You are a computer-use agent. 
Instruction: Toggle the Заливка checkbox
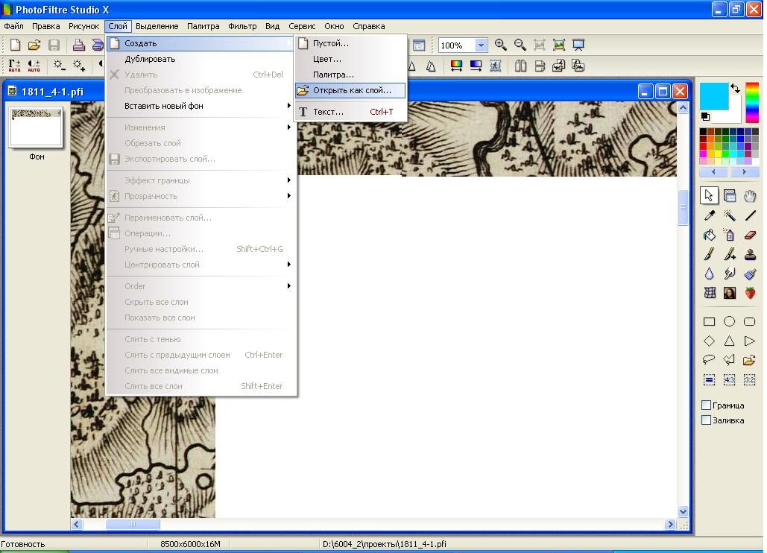click(706, 420)
